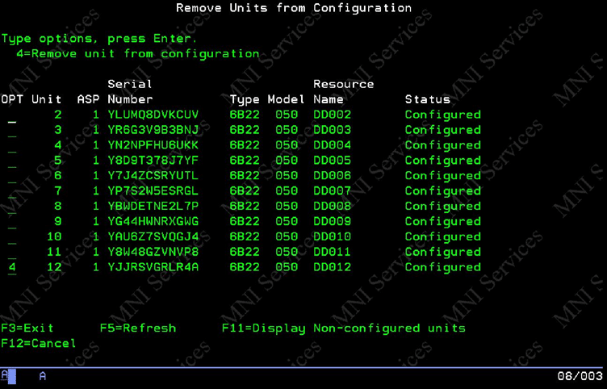Select the option field for unit 11

point(11,253)
